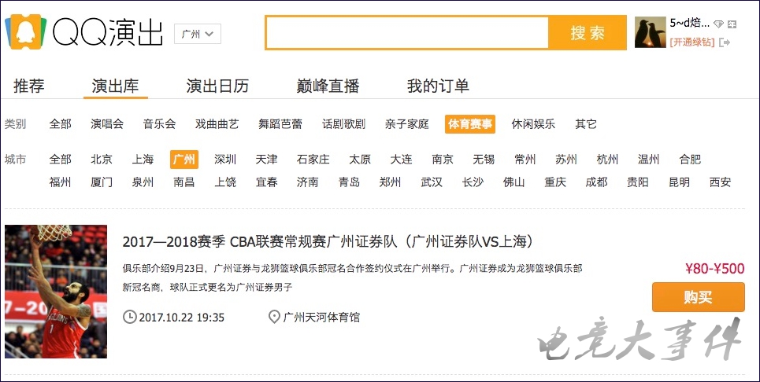
Task: Click the 购买 buy button
Action: coord(699,297)
